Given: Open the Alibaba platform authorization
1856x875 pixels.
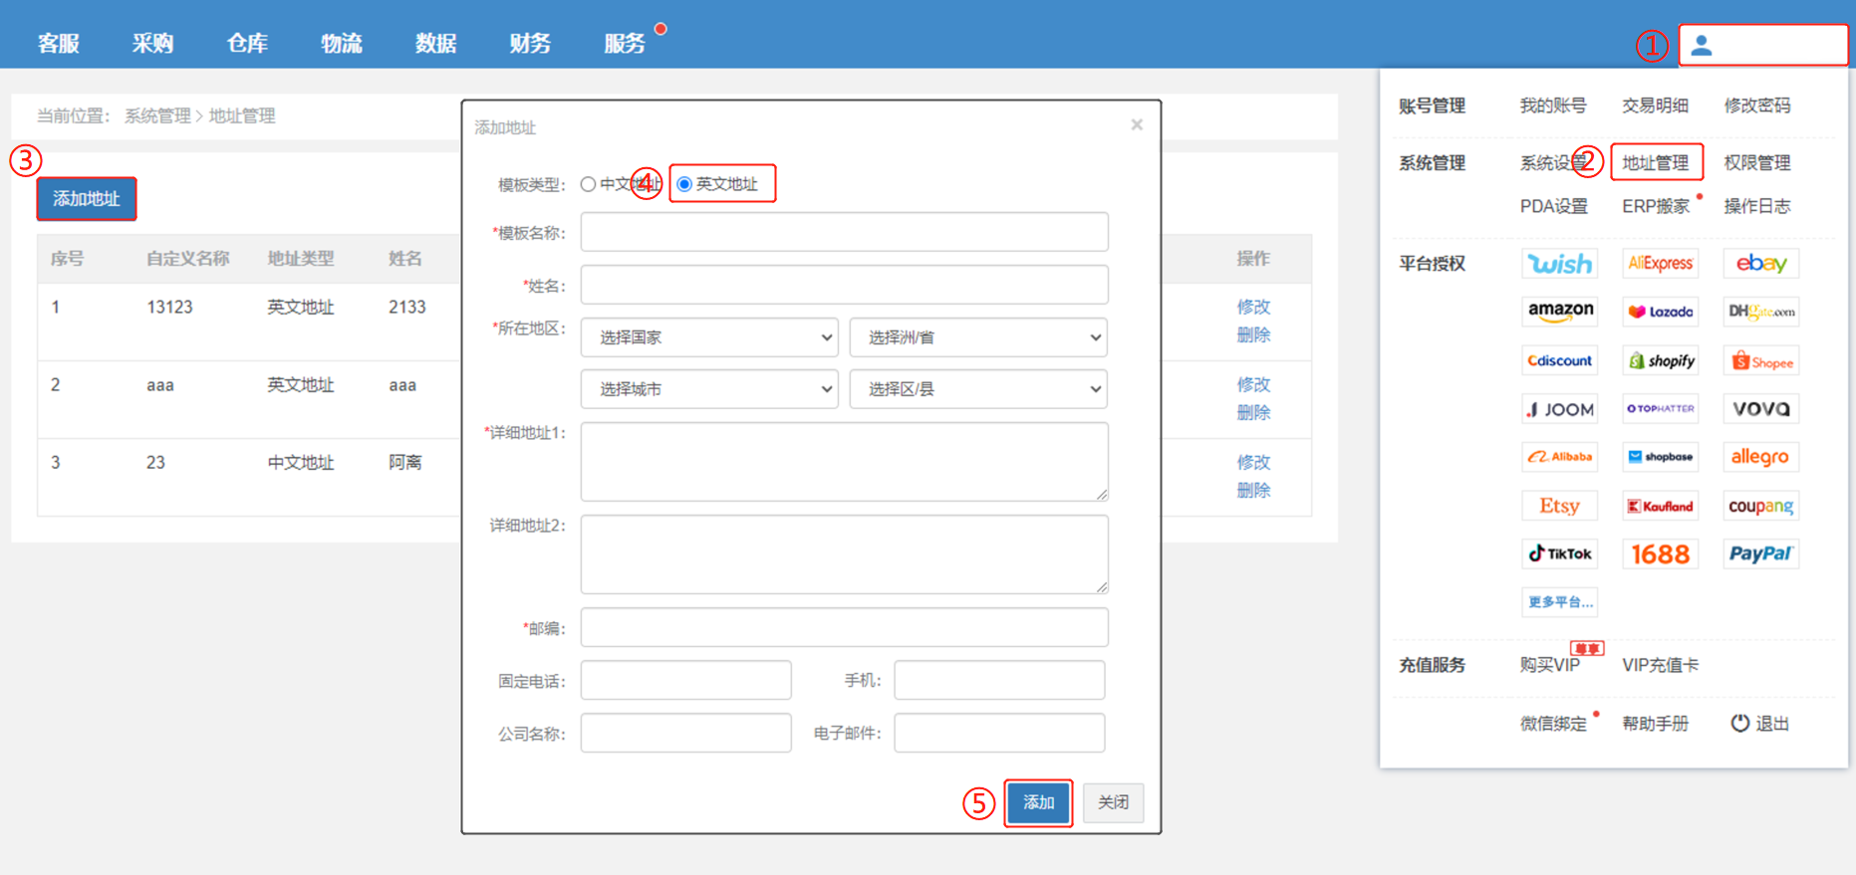Looking at the screenshot, I should (1560, 457).
